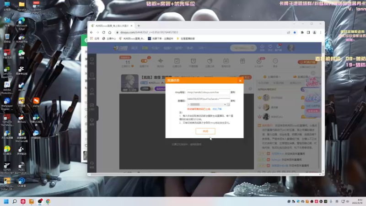This screenshot has width=366, height=206.
Task: Open Adobe Photoshop desktop shortcut
Action: [x=7, y=87]
